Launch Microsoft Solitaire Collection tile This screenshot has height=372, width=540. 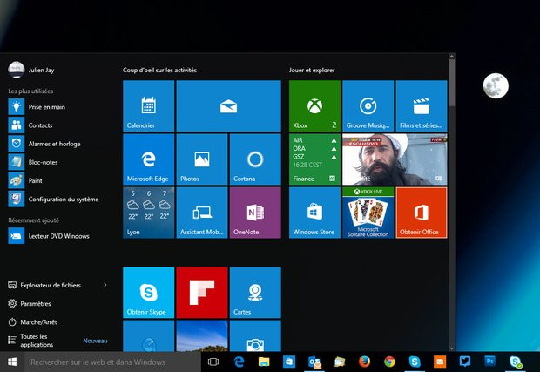368,213
